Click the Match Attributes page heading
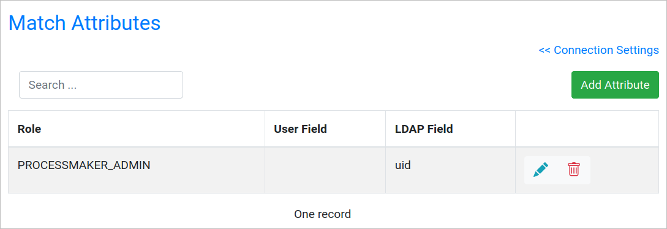The height and width of the screenshot is (229, 667). [85, 23]
